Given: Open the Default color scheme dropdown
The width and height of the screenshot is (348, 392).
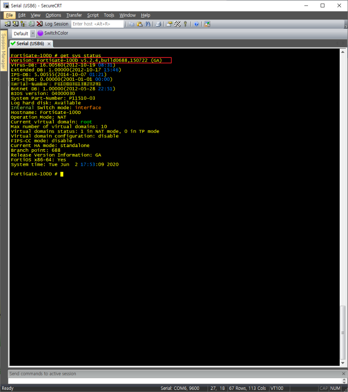Looking at the screenshot, I should coord(33,34).
